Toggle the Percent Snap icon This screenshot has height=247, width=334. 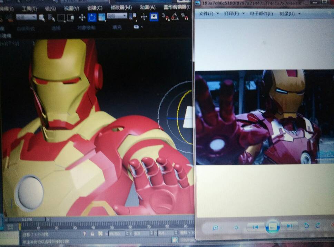[x=184, y=17]
